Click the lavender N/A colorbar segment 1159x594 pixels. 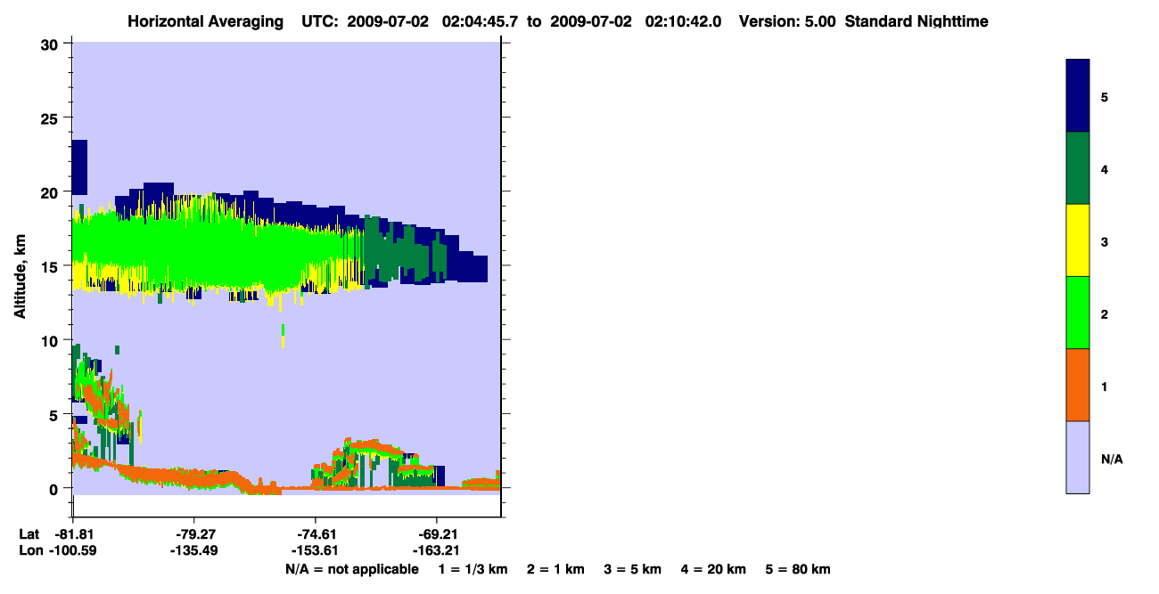click(x=1078, y=457)
